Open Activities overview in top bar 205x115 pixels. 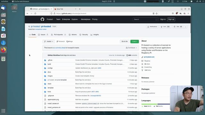(x=4, y=1)
